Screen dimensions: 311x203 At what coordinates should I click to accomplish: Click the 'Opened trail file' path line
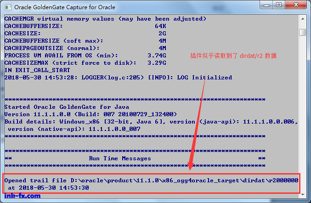151,180
